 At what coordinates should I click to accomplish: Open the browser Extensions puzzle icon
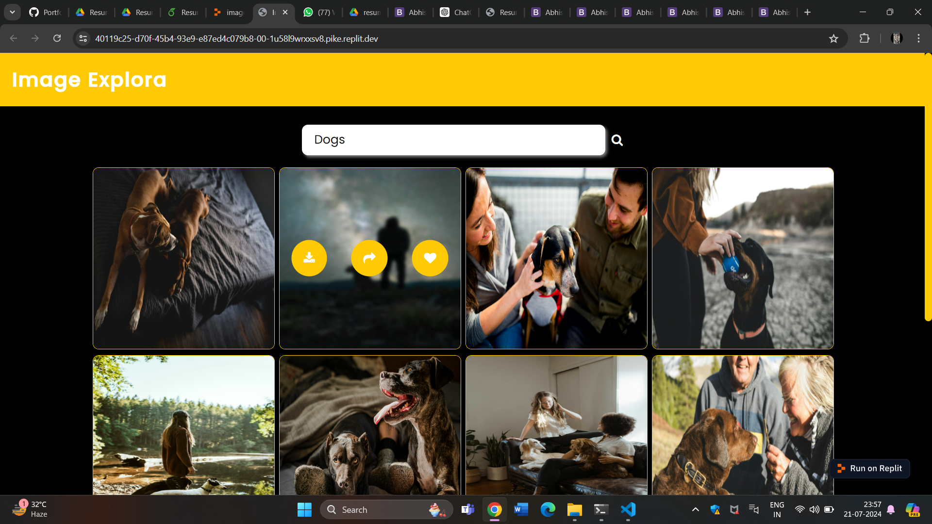(864, 39)
